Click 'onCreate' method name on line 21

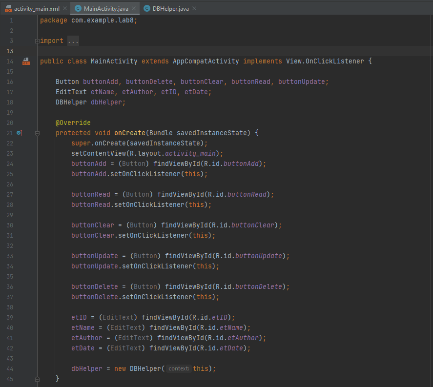pyautogui.click(x=130, y=133)
